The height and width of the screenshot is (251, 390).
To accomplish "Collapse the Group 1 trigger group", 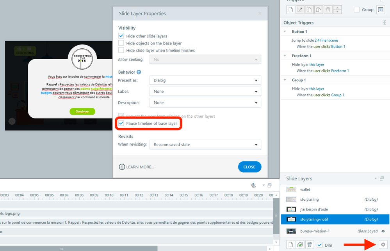I will point(285,80).
